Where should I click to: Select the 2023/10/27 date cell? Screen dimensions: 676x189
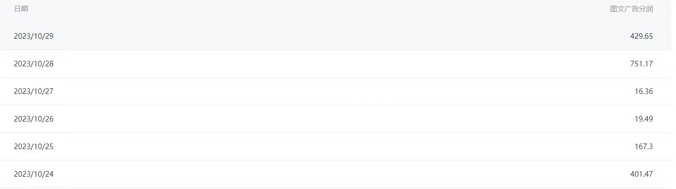coord(34,91)
